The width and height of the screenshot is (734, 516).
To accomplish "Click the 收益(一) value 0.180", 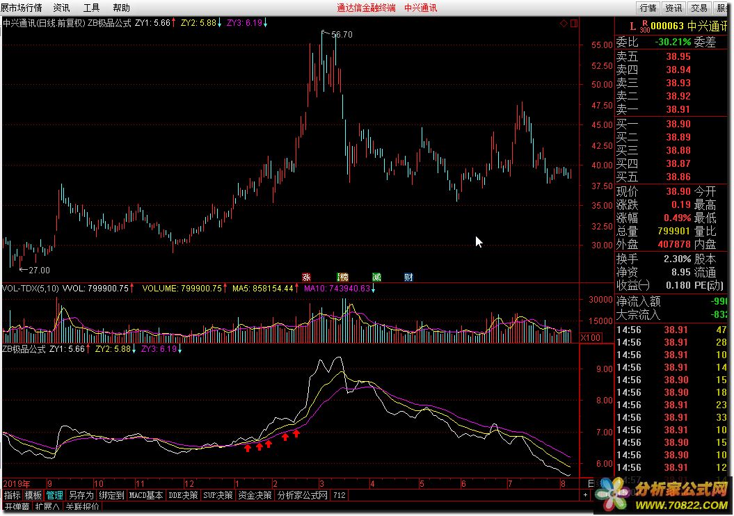I will click(x=678, y=285).
